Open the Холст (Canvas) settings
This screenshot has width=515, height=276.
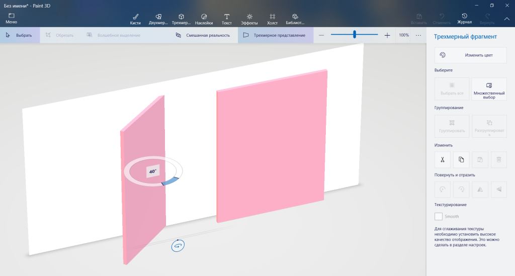272,19
